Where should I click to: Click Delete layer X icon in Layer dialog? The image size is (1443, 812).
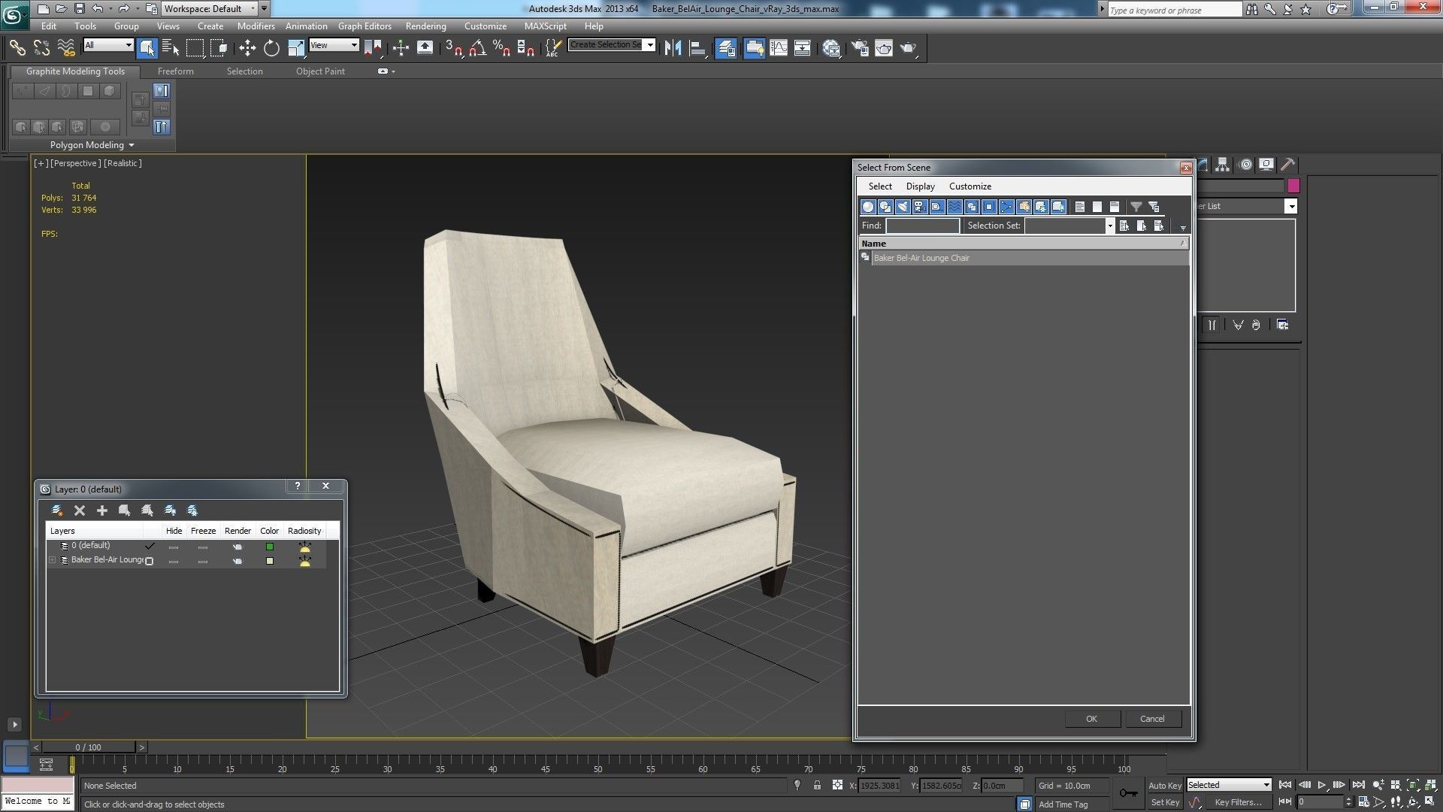80,511
